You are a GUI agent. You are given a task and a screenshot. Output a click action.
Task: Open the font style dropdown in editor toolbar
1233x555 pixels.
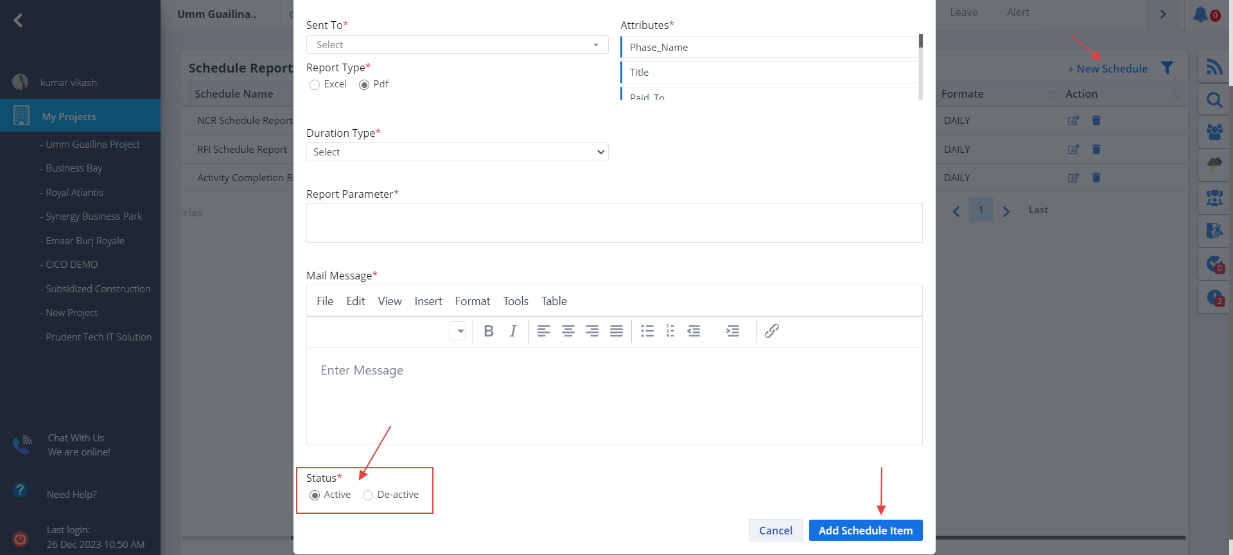[457, 331]
